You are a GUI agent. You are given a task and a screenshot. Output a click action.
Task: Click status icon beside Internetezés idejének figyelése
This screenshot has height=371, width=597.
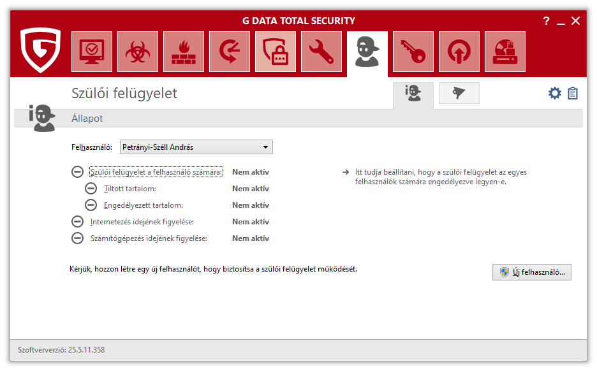(x=77, y=221)
